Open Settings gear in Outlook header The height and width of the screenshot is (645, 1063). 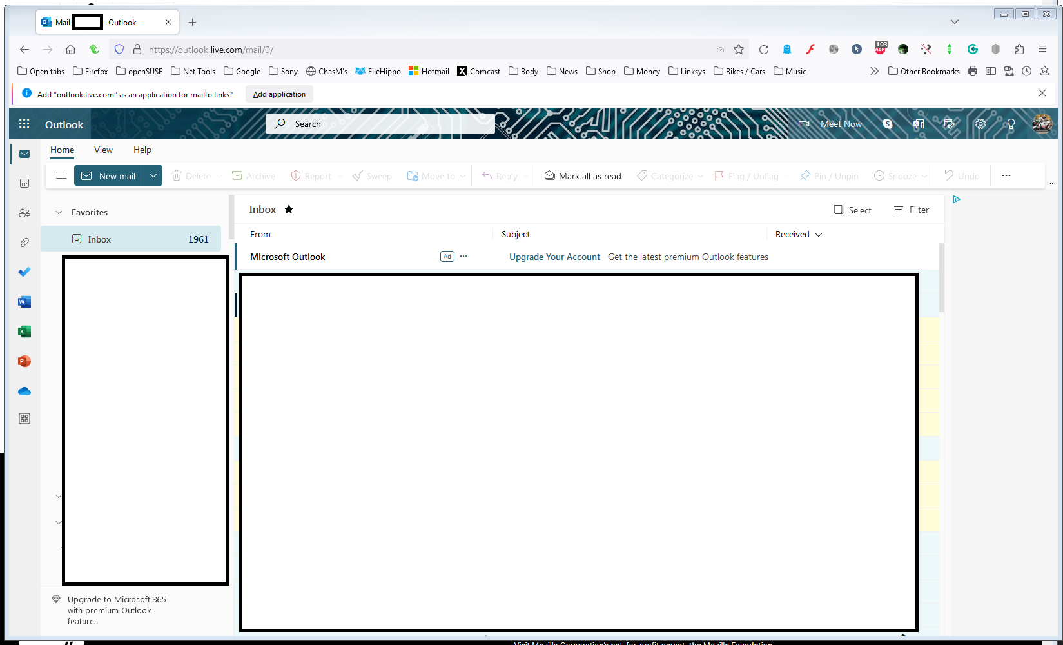[980, 124]
